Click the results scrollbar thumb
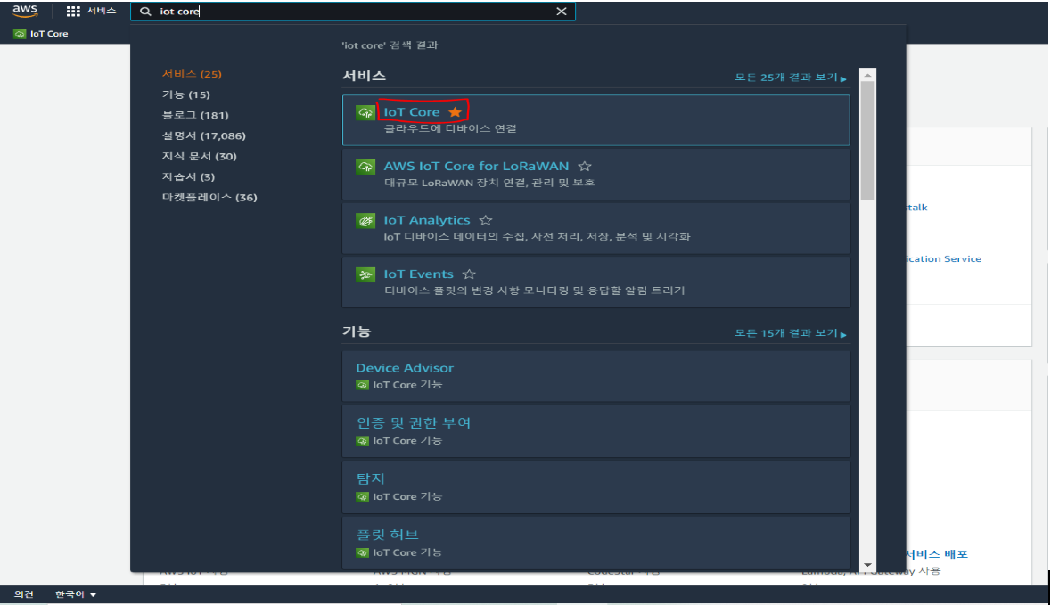The width and height of the screenshot is (1051, 605). click(868, 141)
